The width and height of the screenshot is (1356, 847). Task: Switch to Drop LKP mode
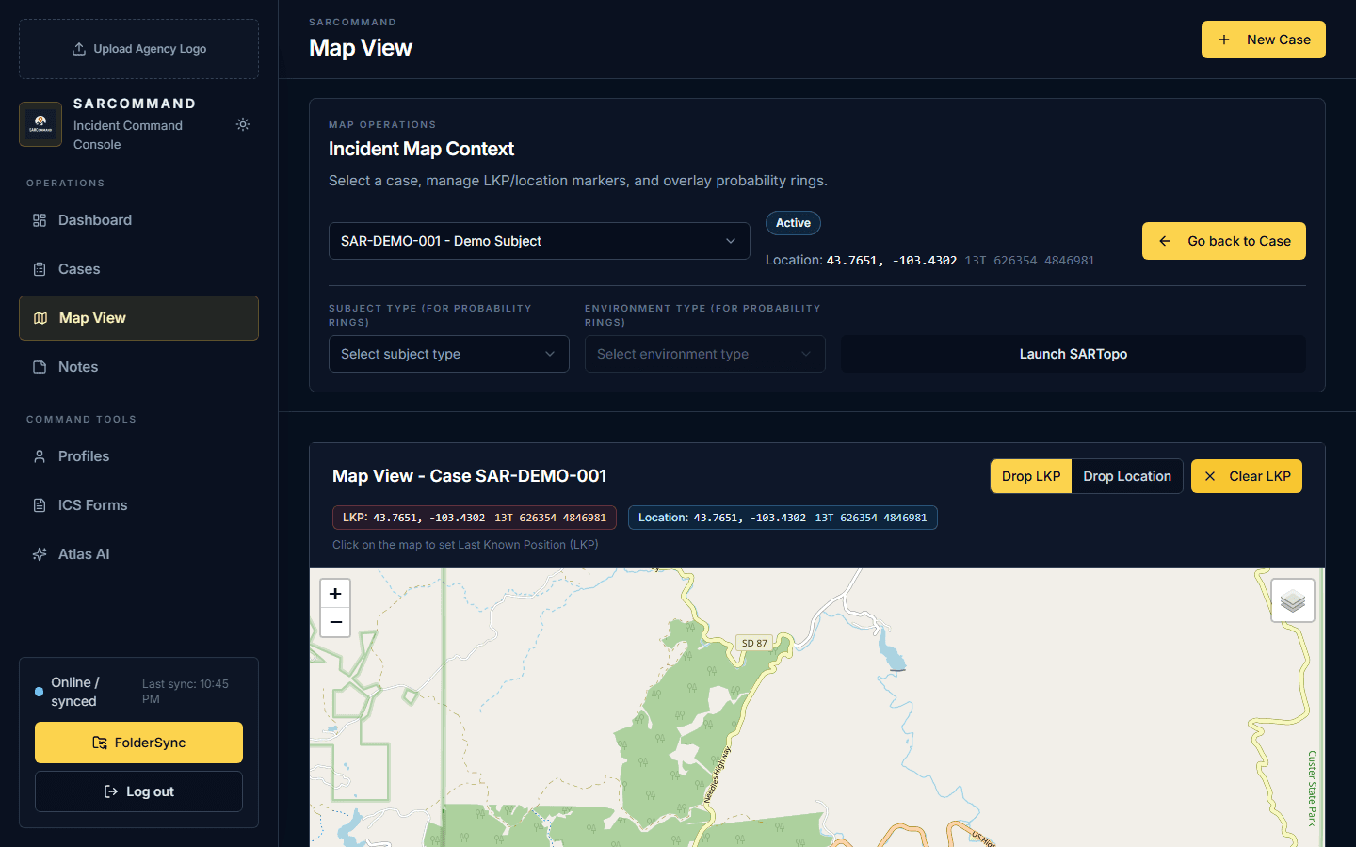(1031, 476)
